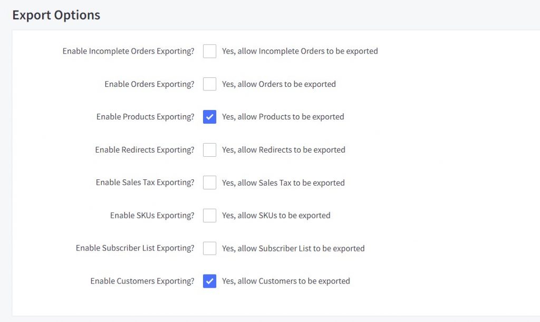This screenshot has width=540, height=322.
Task: Enable SKUs Exporting checkbox
Action: click(209, 215)
